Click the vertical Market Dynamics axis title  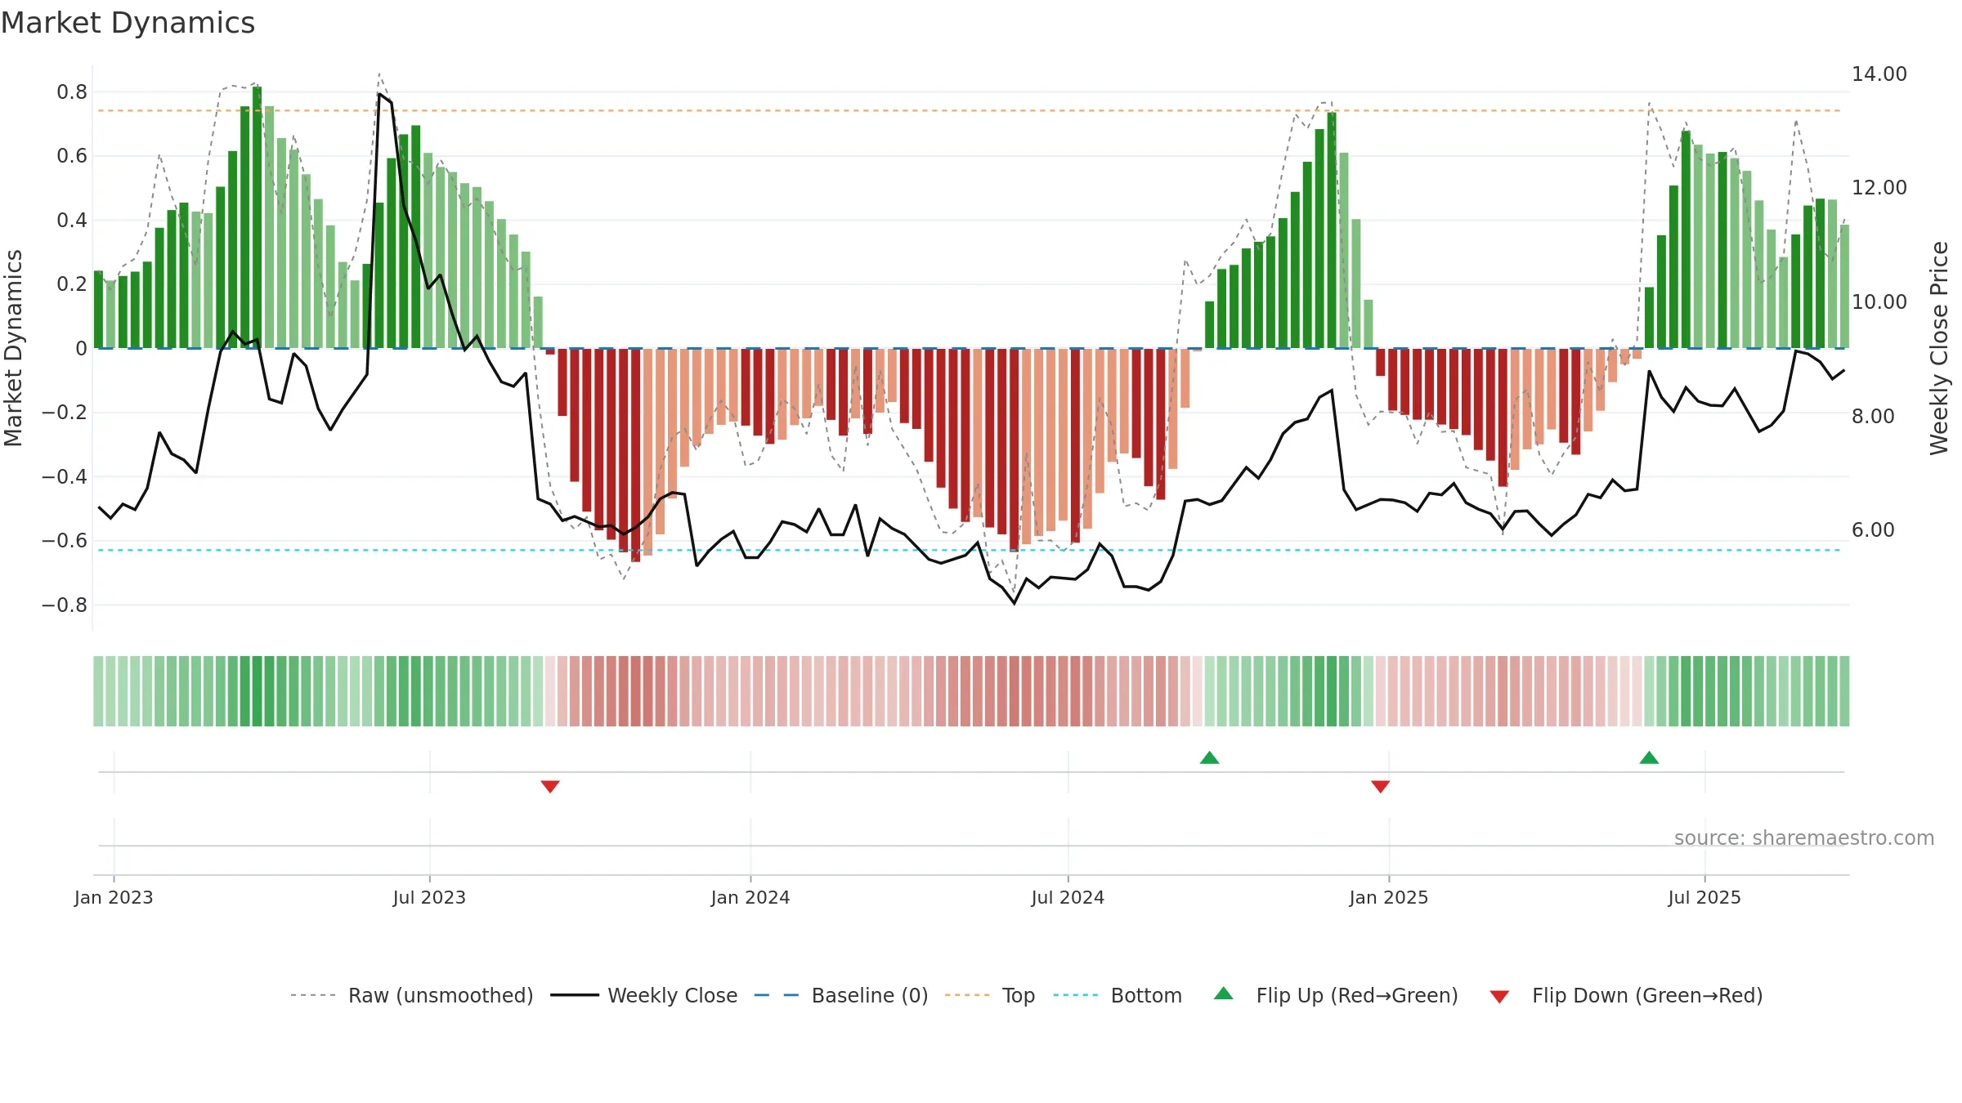click(13, 348)
